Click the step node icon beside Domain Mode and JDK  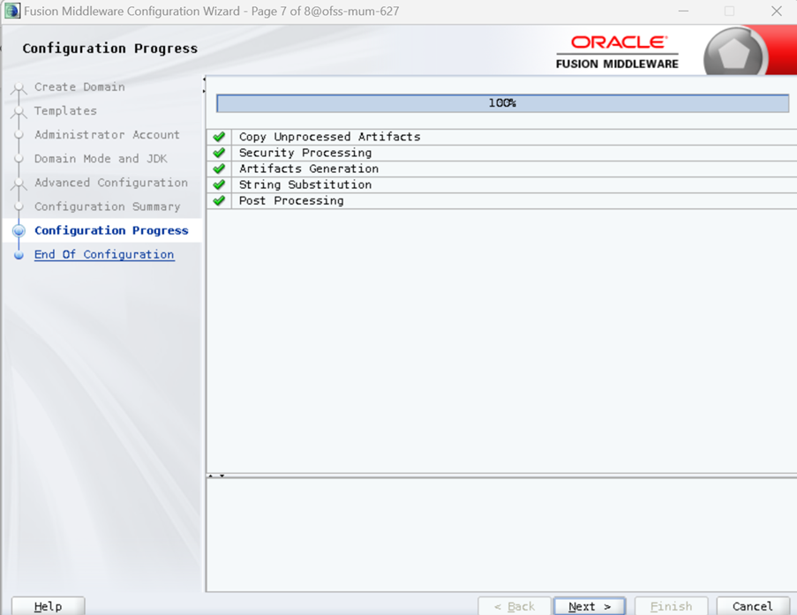click(x=19, y=159)
